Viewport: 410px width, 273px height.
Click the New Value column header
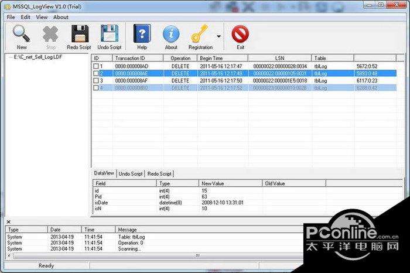point(230,183)
